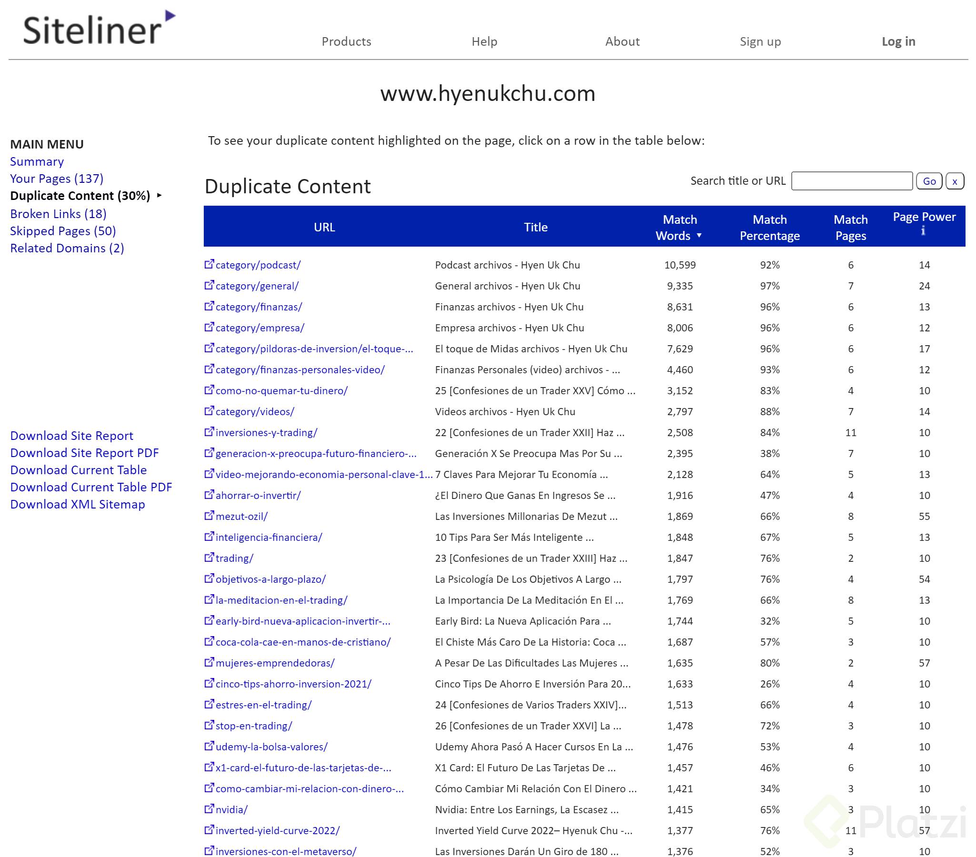Open external link icon for como-no-quemar-tu-dinero/
Viewport: 976px width, 857px height.
click(x=209, y=389)
